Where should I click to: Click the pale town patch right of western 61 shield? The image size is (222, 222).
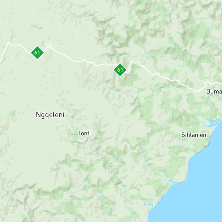tap(49, 44)
